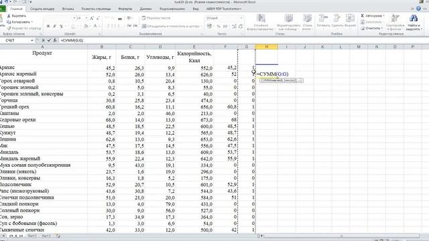Apply percent style number format
The image size is (429, 241).
tap(219, 26)
